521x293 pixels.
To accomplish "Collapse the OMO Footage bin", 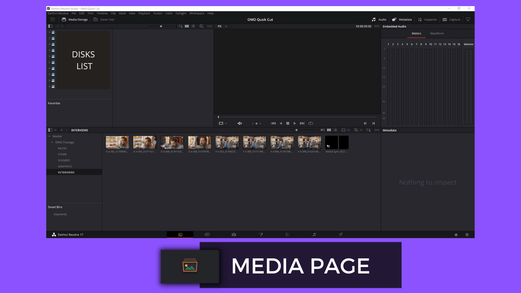I will point(53,142).
